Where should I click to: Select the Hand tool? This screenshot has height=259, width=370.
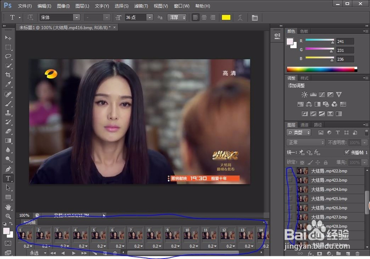click(8, 207)
